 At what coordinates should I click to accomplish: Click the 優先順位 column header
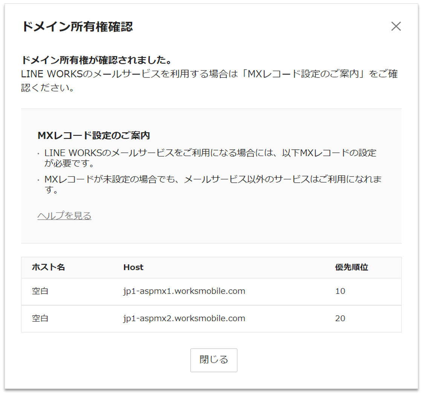click(352, 267)
